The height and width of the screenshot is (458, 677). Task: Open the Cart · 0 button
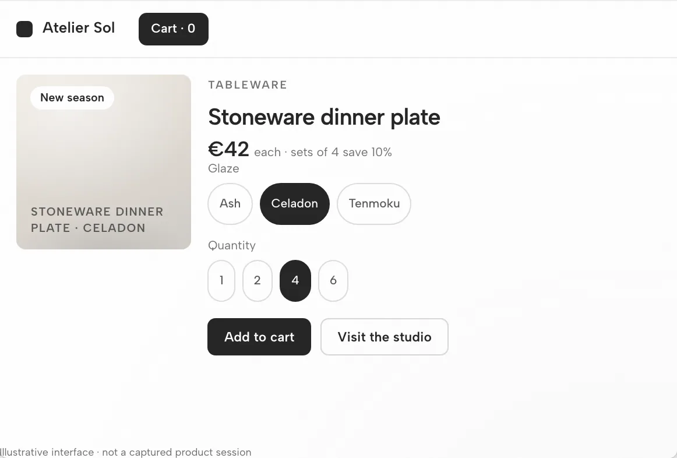(174, 29)
